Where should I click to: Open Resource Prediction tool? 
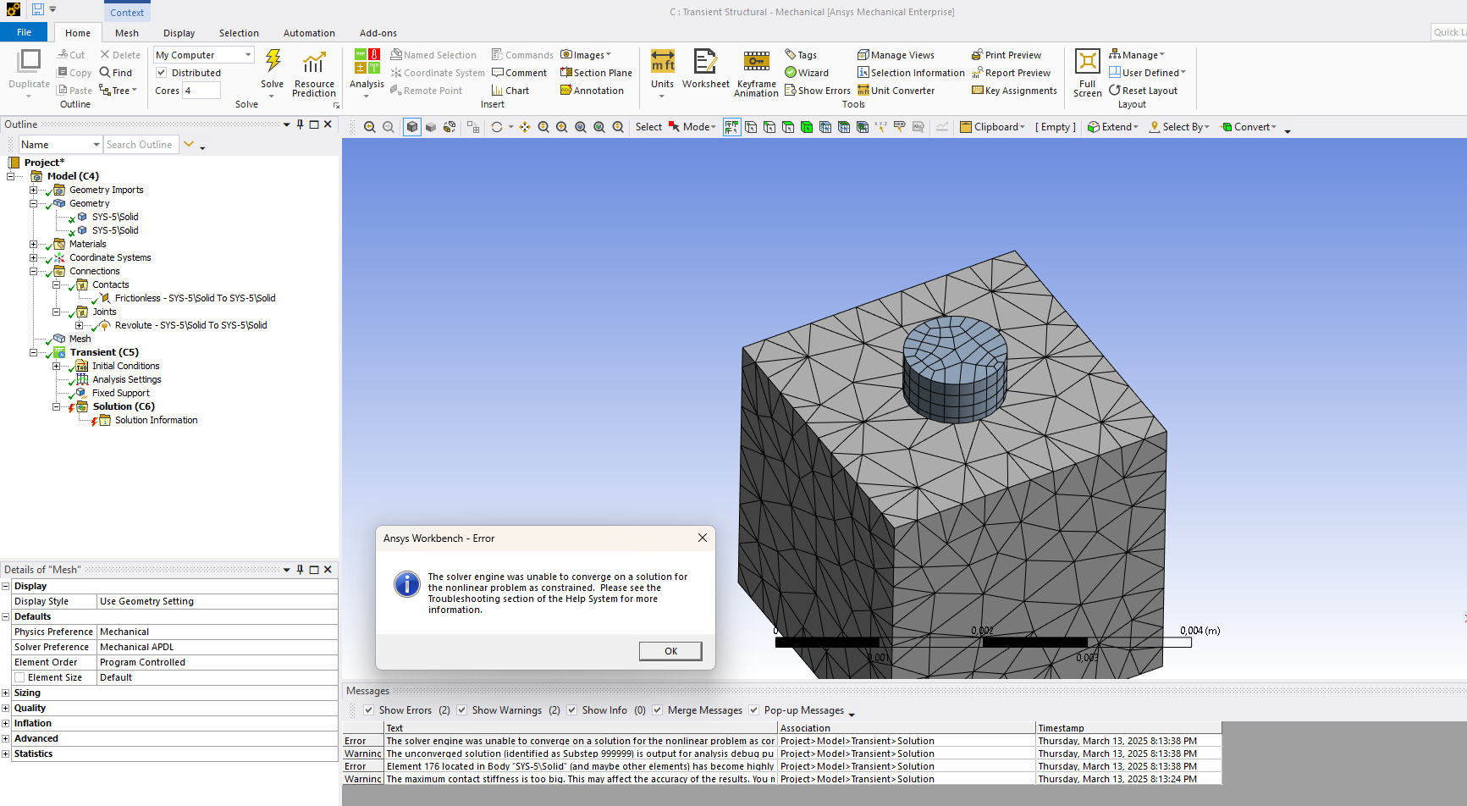(314, 74)
